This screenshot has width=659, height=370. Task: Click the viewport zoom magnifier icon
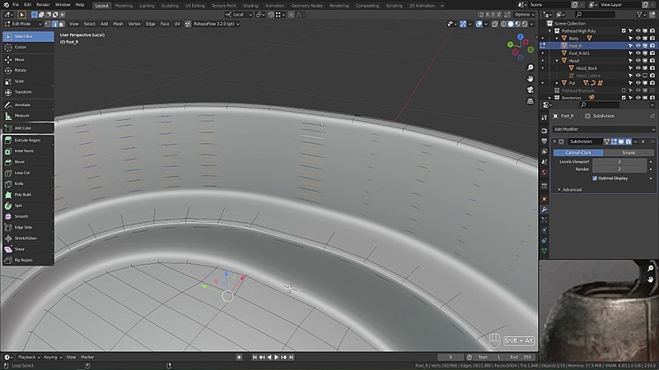tap(530, 67)
